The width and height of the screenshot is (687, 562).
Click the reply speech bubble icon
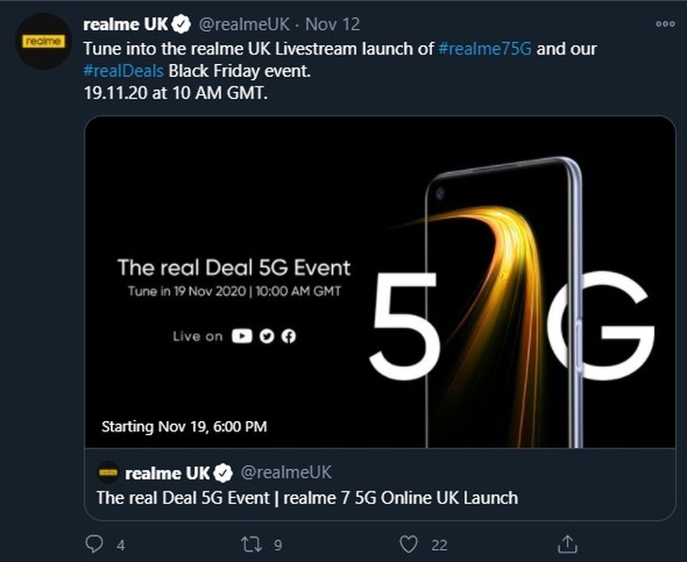[94, 544]
